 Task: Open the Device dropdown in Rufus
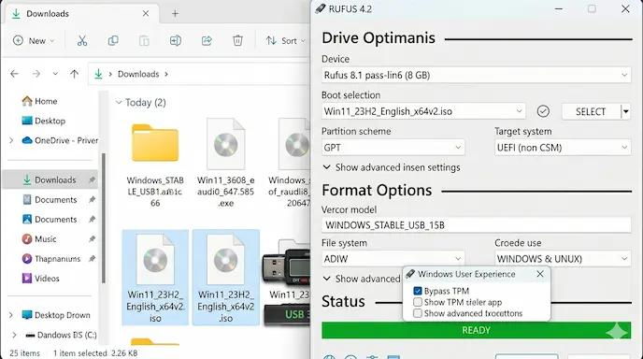point(476,75)
